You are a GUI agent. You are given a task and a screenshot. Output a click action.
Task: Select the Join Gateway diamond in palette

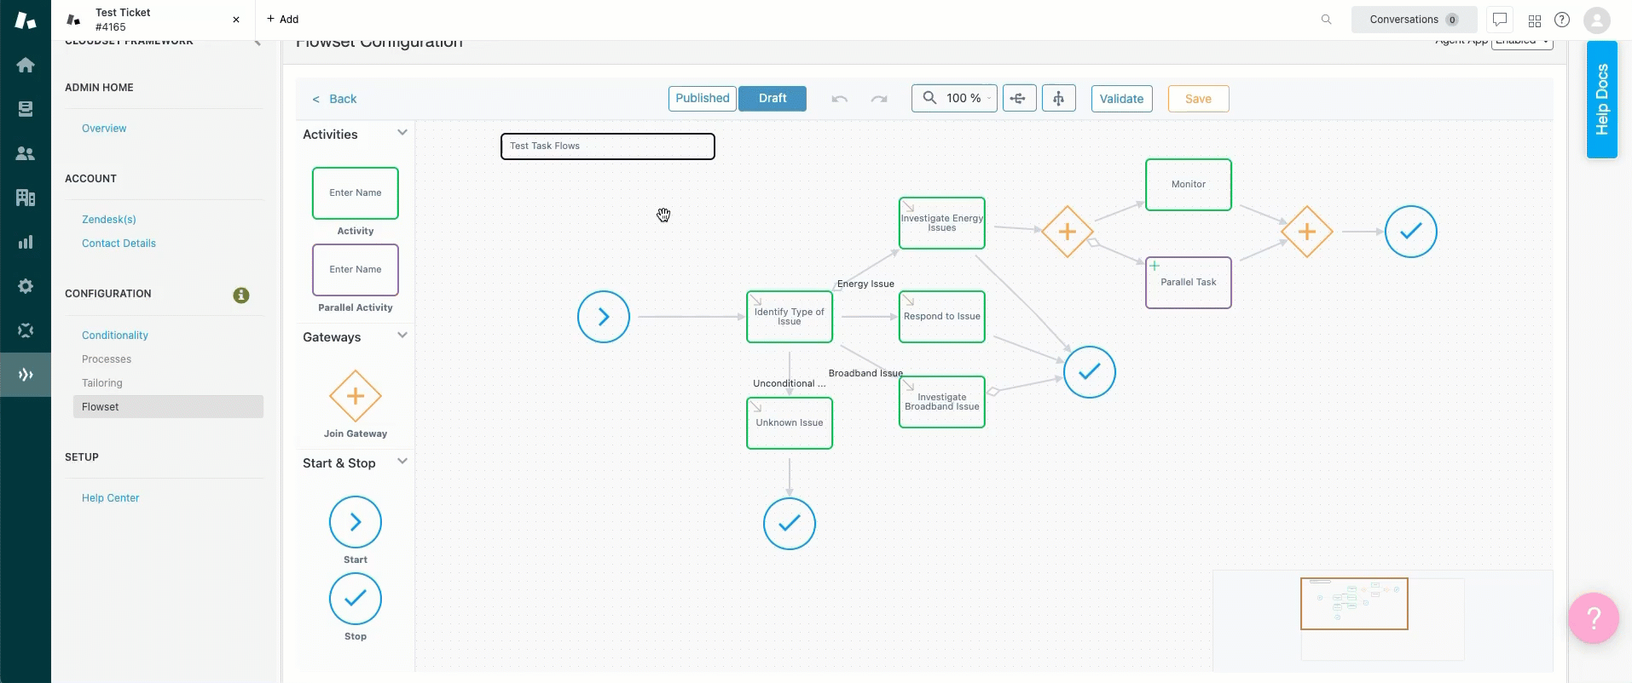pos(356,396)
